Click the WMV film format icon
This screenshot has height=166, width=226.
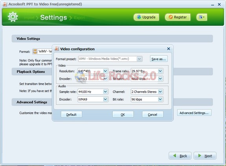click(x=35, y=51)
